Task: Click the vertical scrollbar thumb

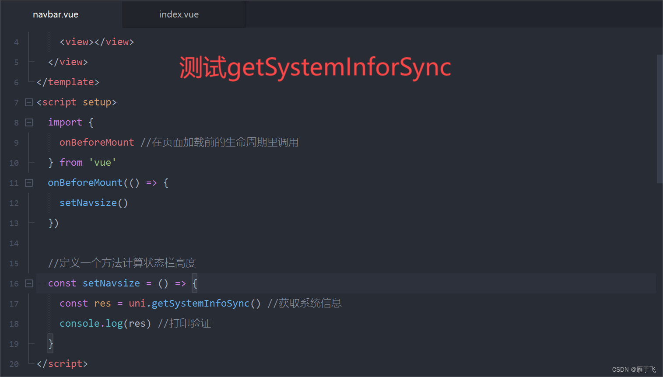Action: click(659, 119)
